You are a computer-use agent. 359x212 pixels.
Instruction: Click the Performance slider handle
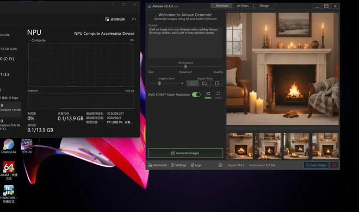(185, 66)
